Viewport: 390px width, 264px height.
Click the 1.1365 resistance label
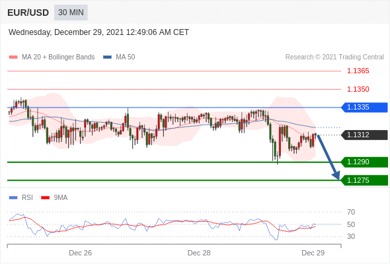358,71
